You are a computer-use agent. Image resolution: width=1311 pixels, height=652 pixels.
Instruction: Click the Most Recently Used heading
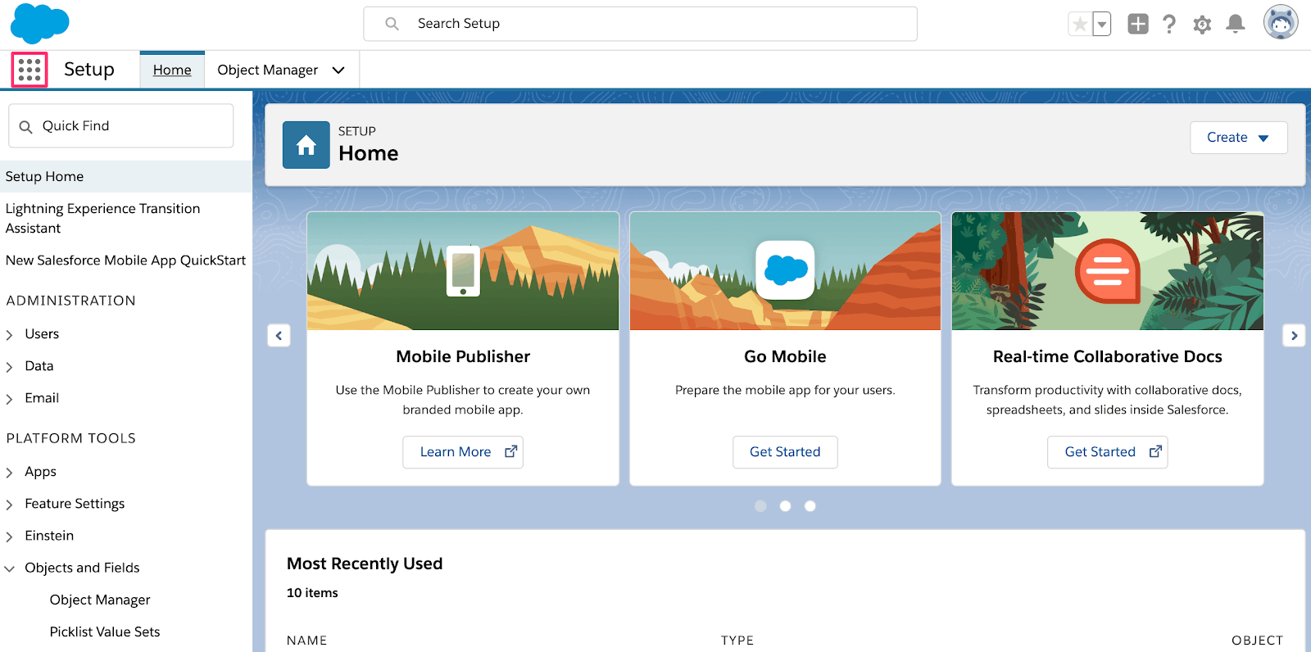point(365,564)
